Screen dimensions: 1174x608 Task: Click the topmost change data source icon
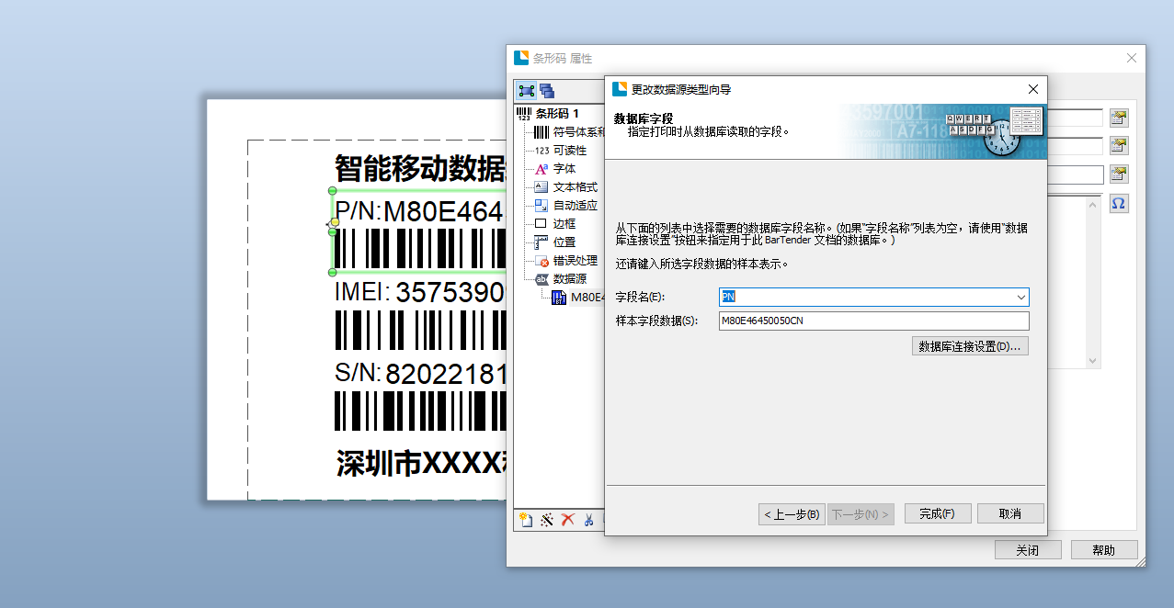(x=1118, y=118)
